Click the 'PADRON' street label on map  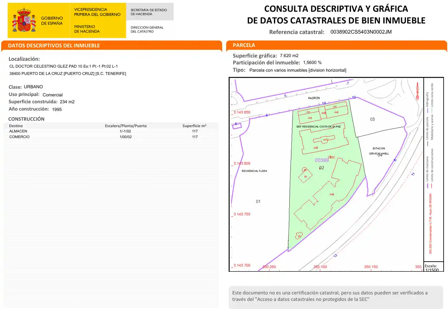[314, 98]
